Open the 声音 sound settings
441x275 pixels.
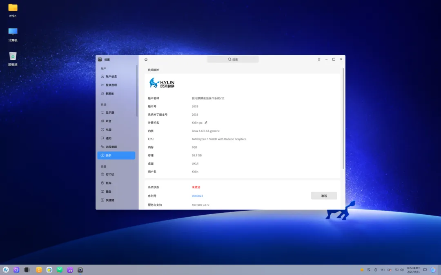coord(116,121)
